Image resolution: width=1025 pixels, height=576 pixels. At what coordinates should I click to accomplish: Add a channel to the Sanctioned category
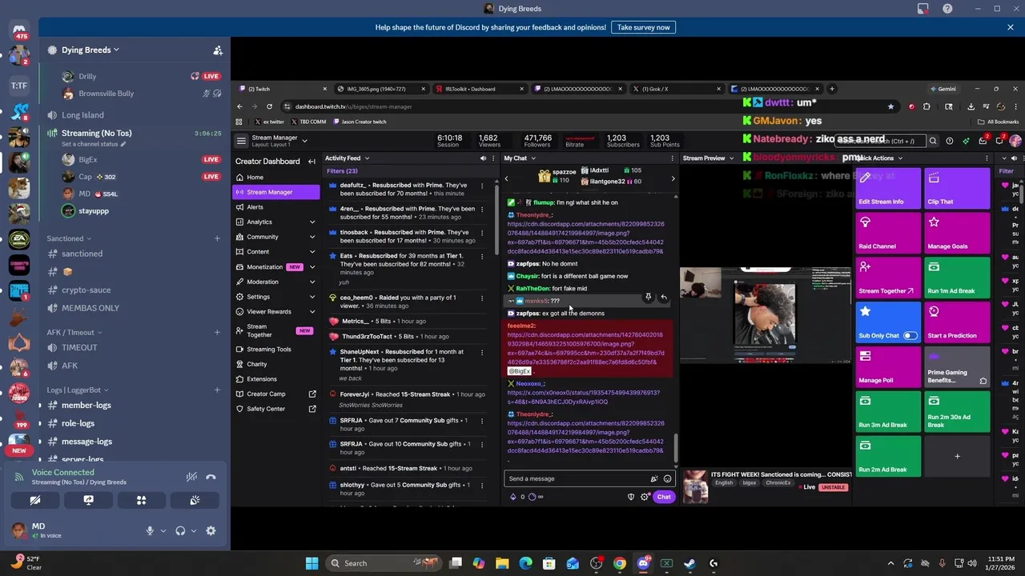(x=217, y=238)
